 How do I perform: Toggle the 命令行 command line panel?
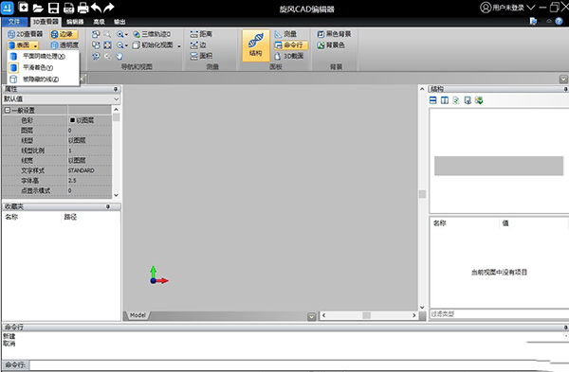290,44
